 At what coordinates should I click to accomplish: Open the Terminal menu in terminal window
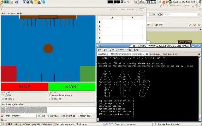coord(121,50)
